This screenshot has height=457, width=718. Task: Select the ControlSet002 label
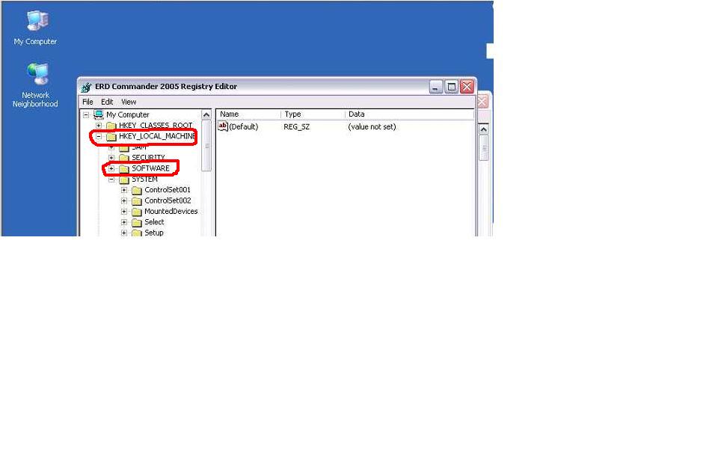point(168,200)
